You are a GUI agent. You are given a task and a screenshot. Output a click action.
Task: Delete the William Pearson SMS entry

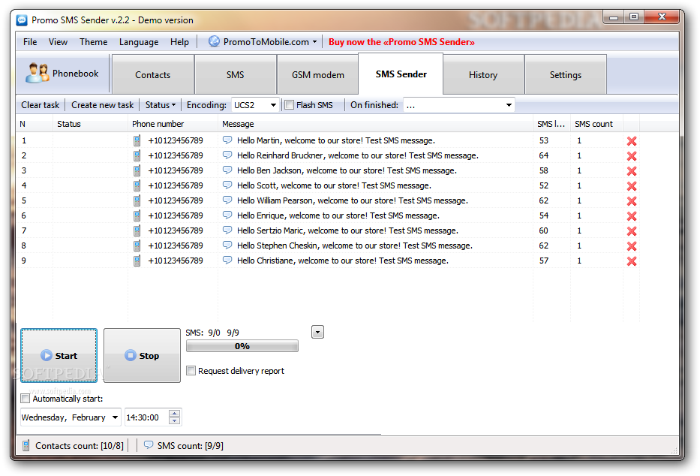tap(631, 201)
